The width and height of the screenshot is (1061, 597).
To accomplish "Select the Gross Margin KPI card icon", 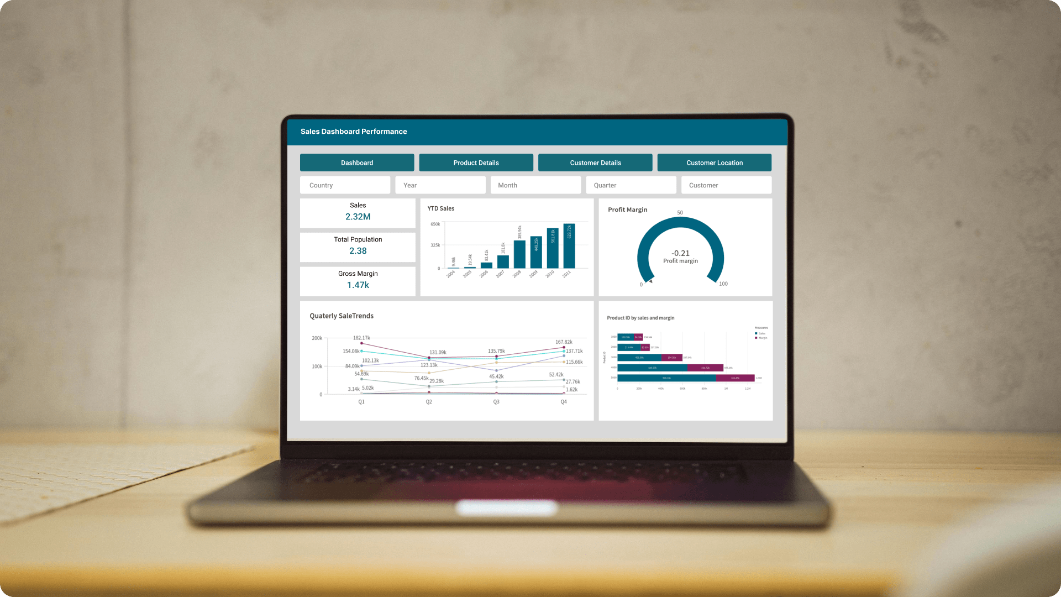I will pyautogui.click(x=358, y=280).
